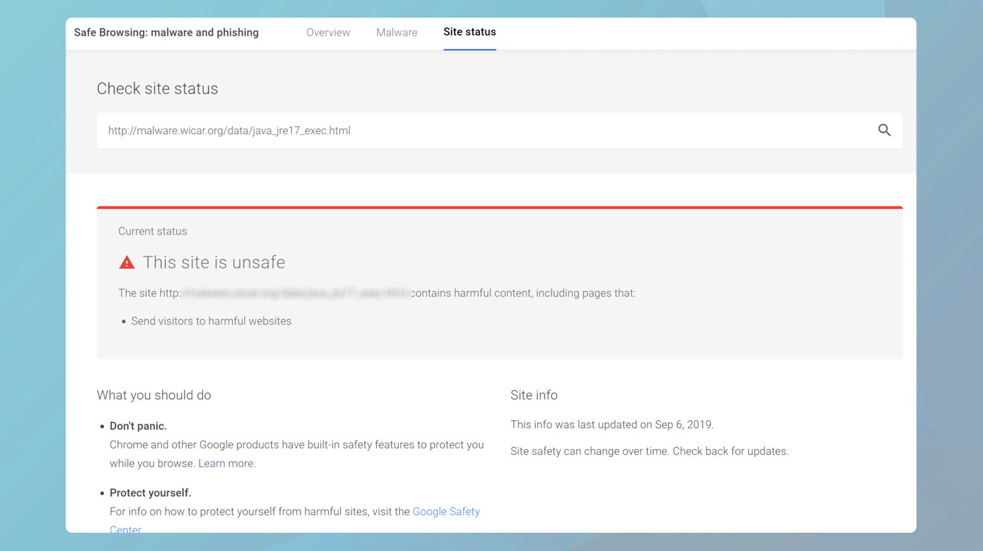Image resolution: width=983 pixels, height=551 pixels.
Task: Visit the Google Safety Center link
Action: pyautogui.click(x=446, y=511)
